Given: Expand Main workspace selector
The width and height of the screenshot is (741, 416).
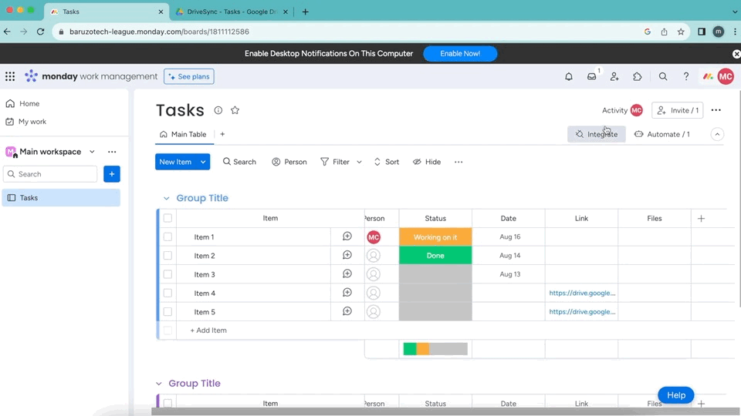Looking at the screenshot, I should tap(92, 152).
